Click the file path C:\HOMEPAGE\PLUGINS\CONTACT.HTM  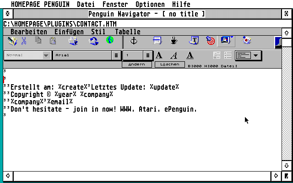point(60,24)
